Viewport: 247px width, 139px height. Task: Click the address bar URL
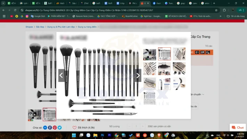[x=89, y=10]
